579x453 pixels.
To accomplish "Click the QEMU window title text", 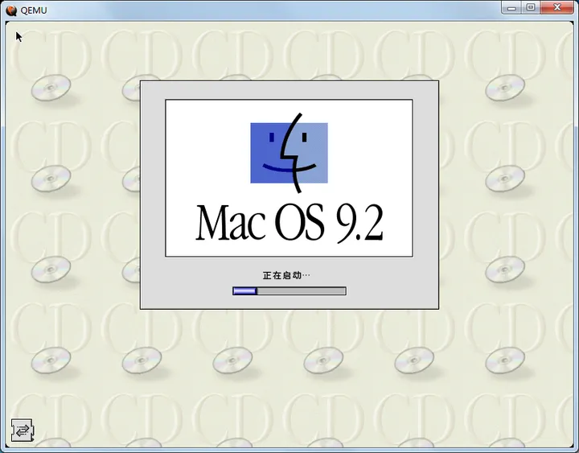I will pyautogui.click(x=34, y=10).
